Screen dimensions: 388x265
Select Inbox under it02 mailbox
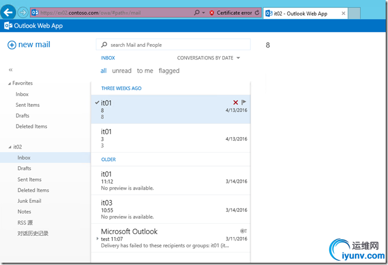[x=45, y=158]
